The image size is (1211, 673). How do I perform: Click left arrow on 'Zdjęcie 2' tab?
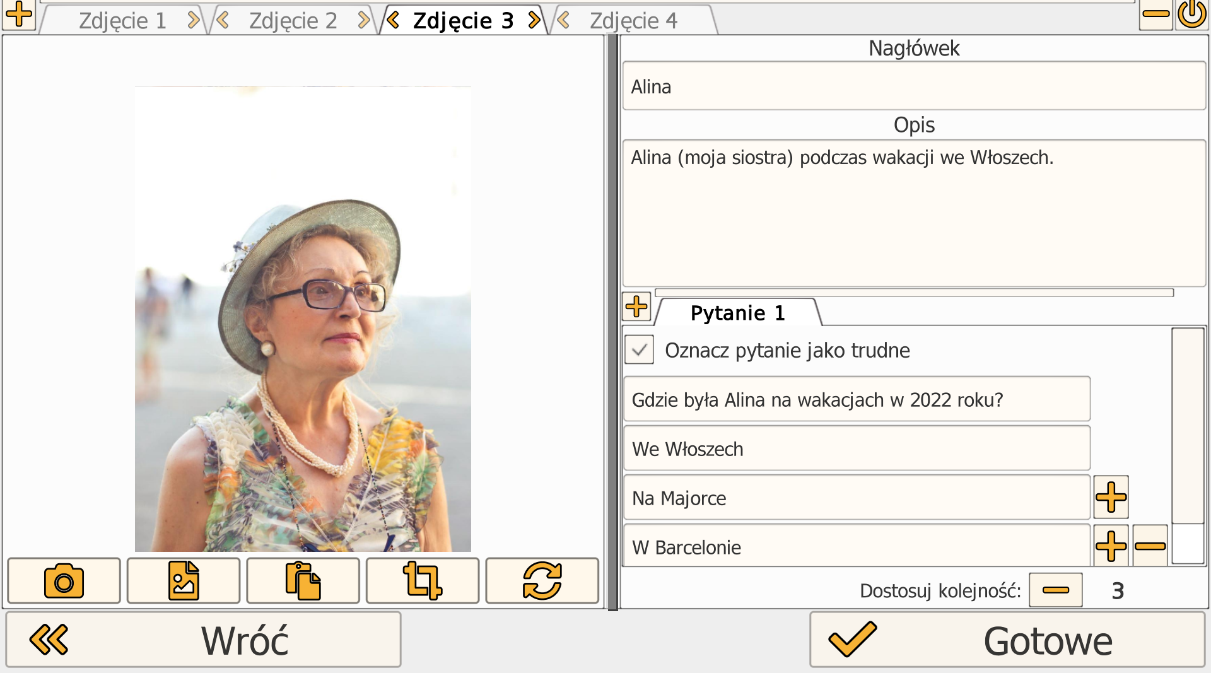click(222, 20)
